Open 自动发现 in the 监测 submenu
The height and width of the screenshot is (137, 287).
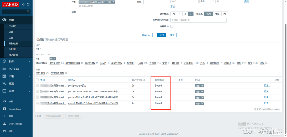(13, 55)
